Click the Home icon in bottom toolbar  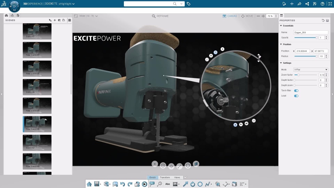pyautogui.click(x=89, y=184)
